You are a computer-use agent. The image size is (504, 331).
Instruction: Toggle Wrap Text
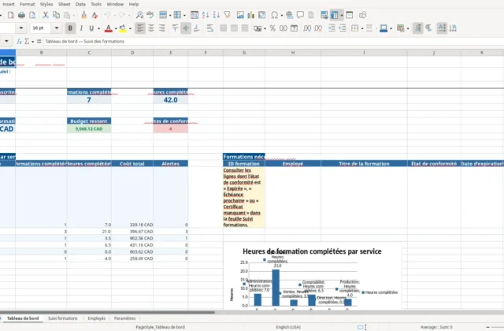(x=210, y=28)
